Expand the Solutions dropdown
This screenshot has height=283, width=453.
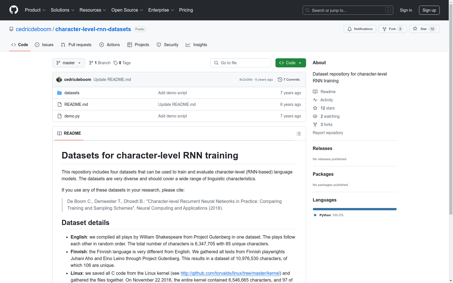pyautogui.click(x=63, y=10)
